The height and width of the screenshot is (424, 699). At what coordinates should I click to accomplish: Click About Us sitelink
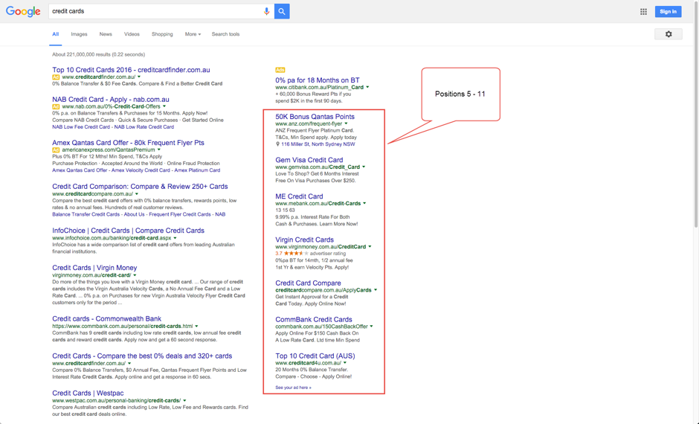pos(134,214)
